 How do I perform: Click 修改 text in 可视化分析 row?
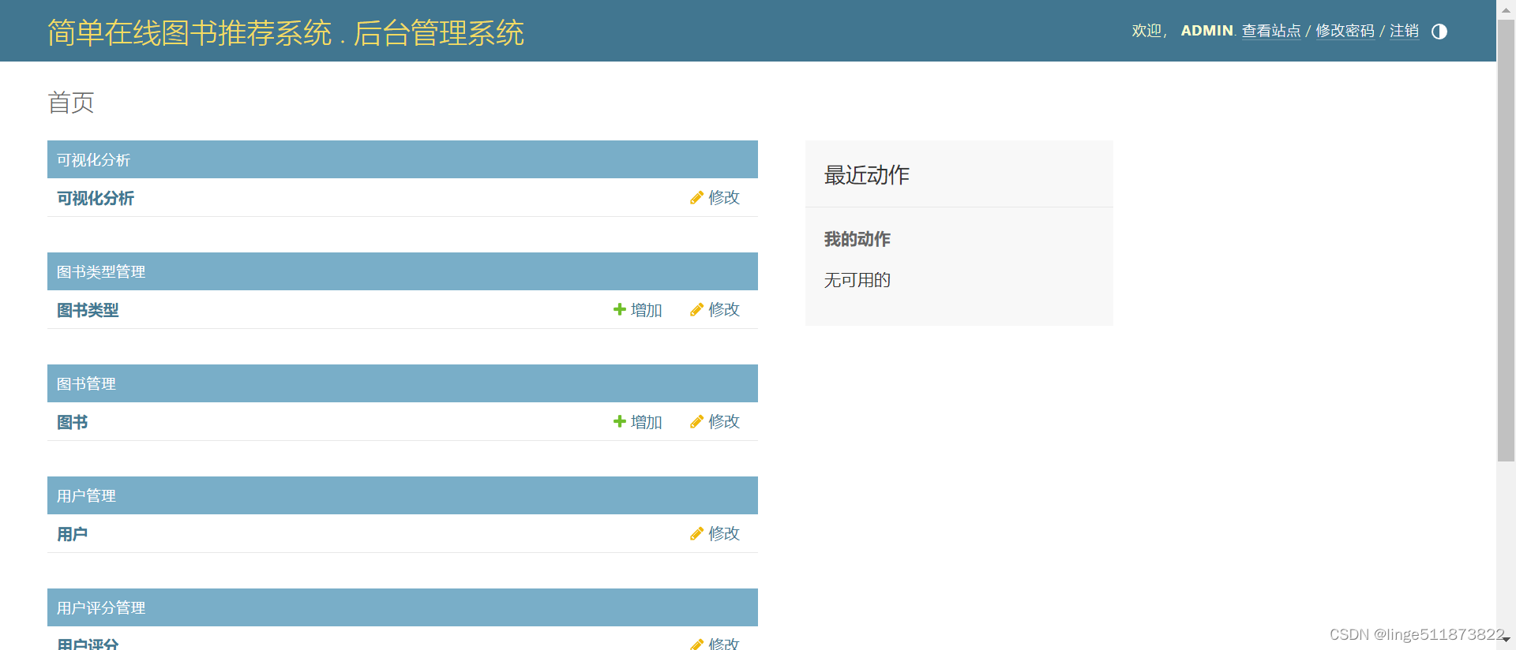point(724,197)
